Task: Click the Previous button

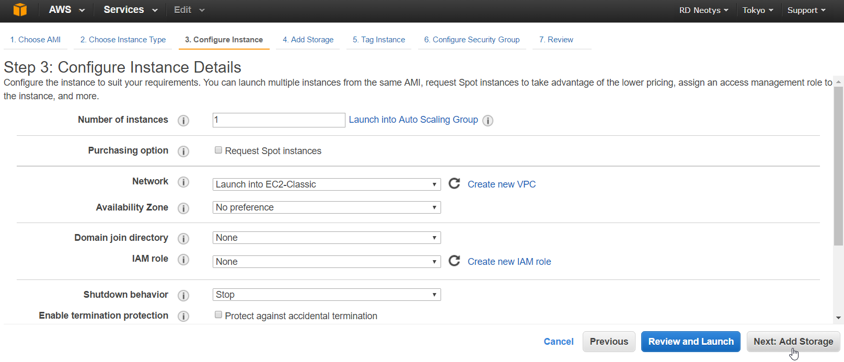Action: coord(609,342)
